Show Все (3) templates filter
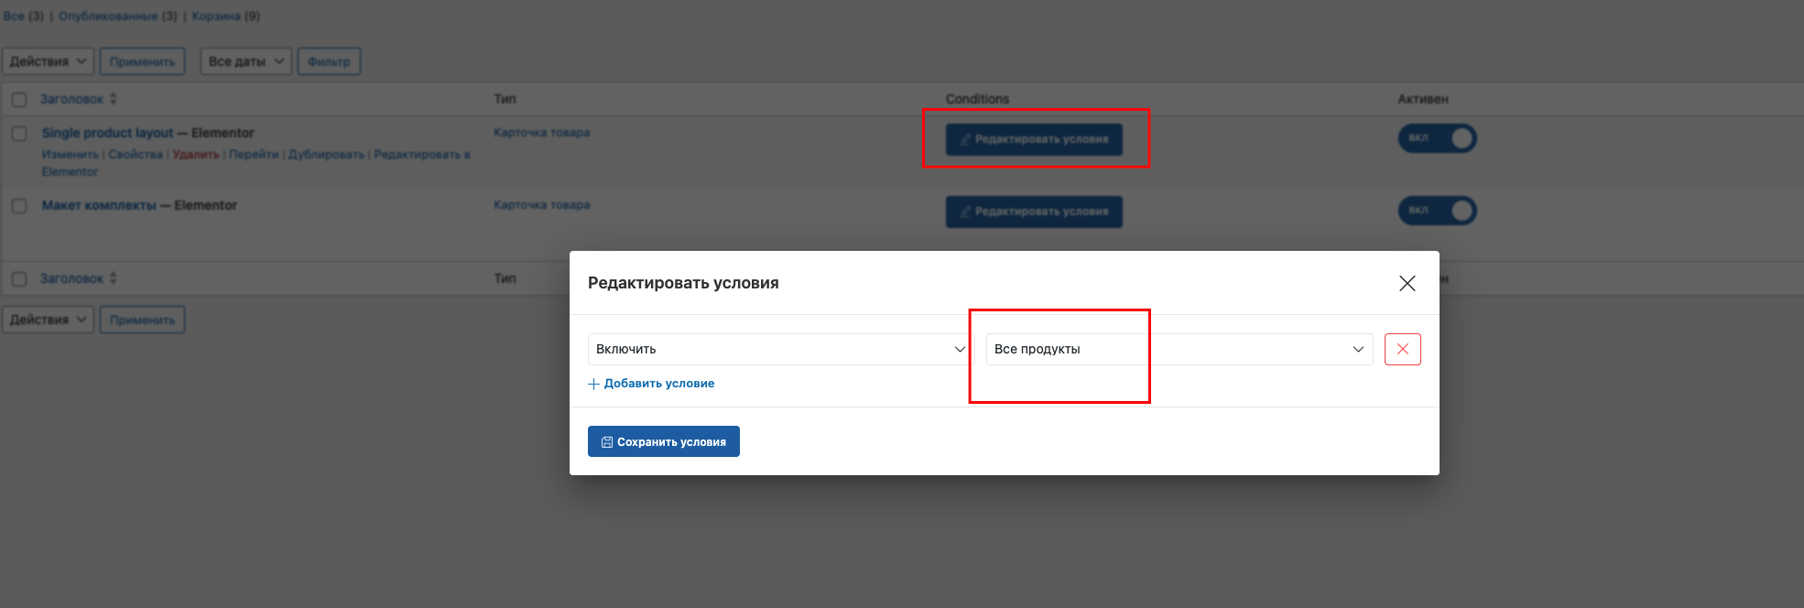Viewport: 1804px width, 608px height. click(x=23, y=16)
